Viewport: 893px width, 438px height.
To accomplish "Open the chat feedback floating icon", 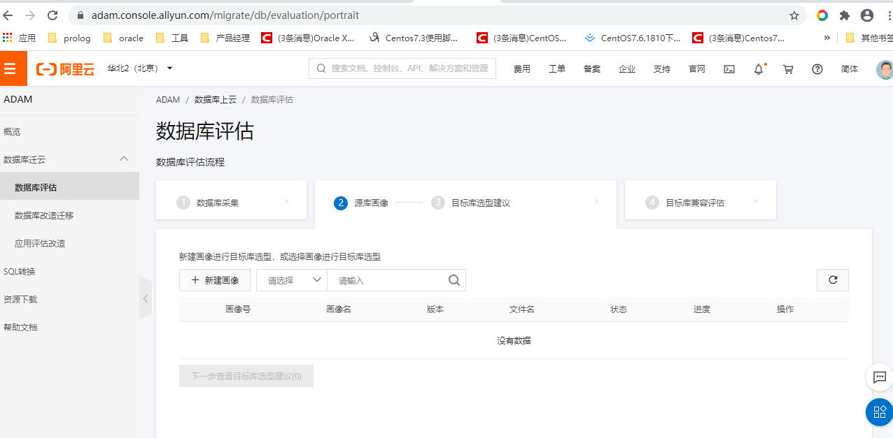I will pyautogui.click(x=879, y=377).
